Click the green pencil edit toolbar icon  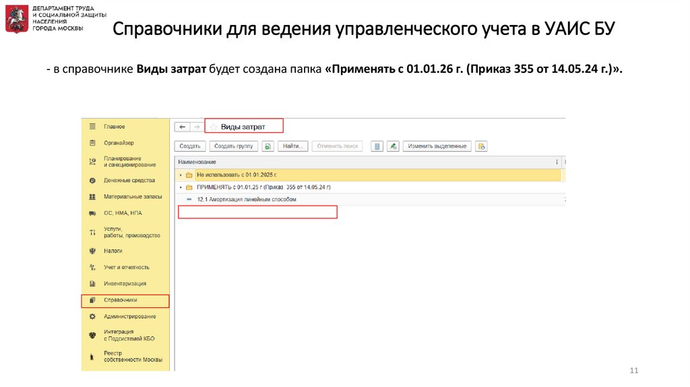point(393,146)
